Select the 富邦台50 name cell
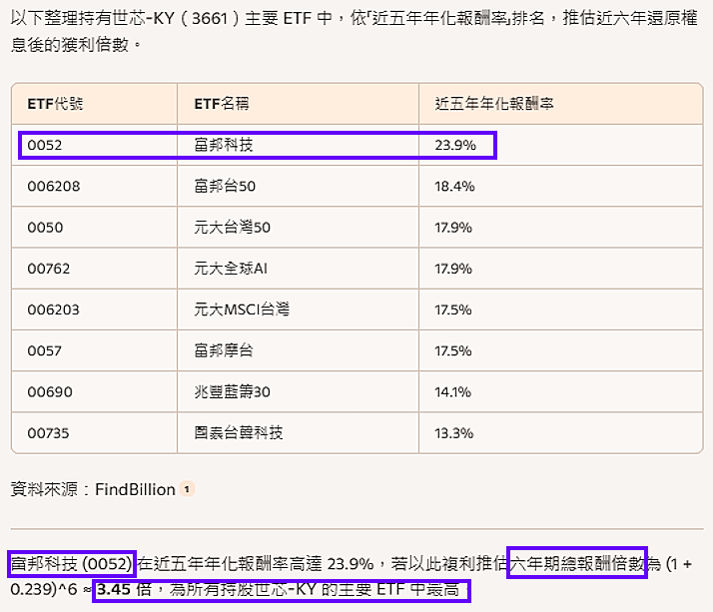Image resolution: width=713 pixels, height=612 pixels. [298, 186]
